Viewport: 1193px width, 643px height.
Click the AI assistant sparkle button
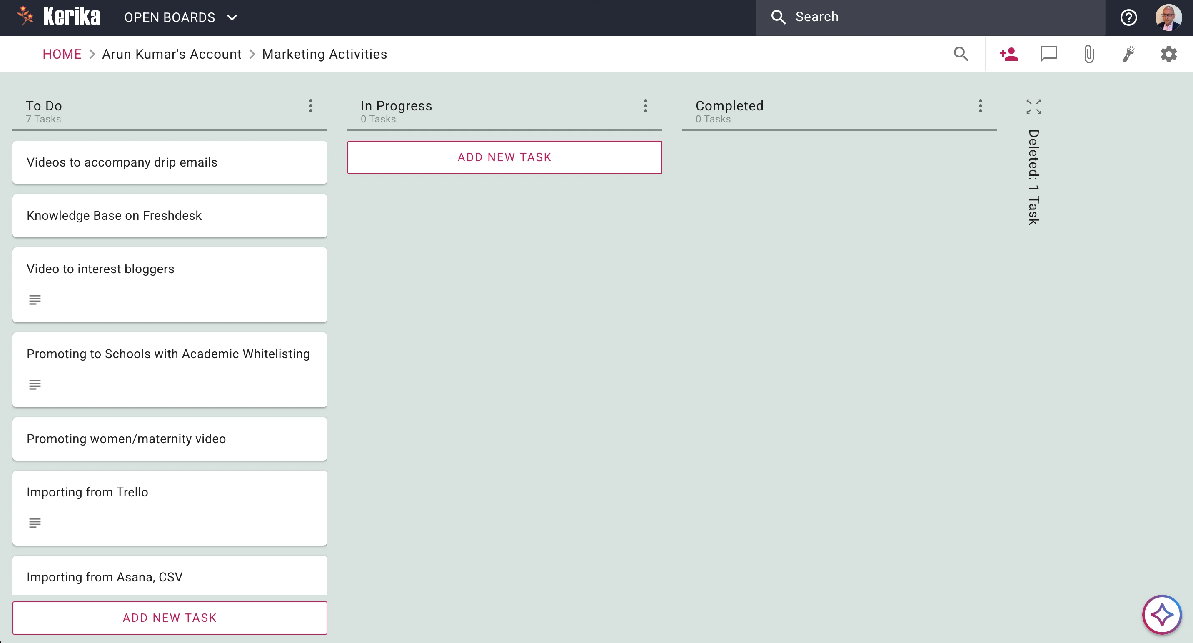click(1161, 615)
